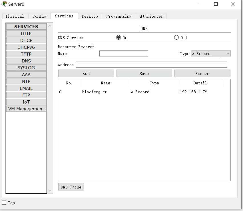Viewport: 243px width, 211px height.
Task: Open VM Management service
Action: [26, 109]
